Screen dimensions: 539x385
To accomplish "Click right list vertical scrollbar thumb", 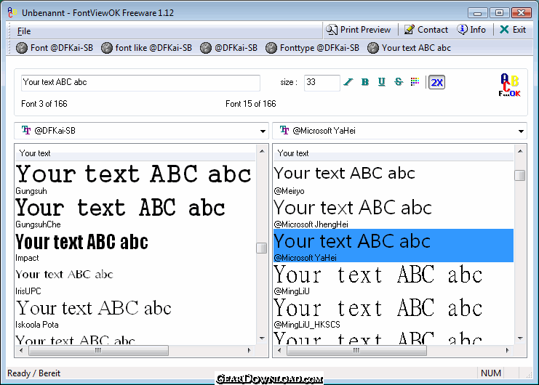I will coord(520,175).
